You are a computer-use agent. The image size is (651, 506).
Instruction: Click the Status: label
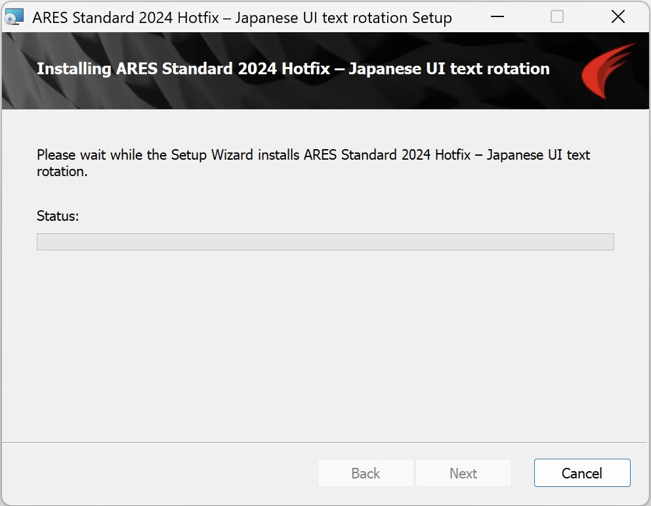tap(58, 216)
